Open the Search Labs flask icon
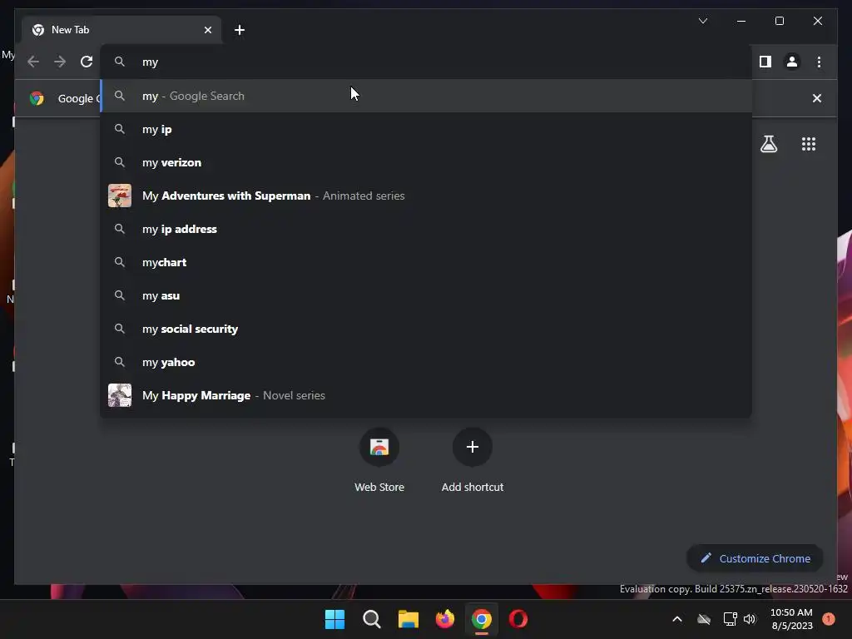This screenshot has width=852, height=639. 768,144
